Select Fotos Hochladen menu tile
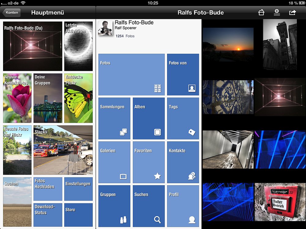 click(48, 189)
